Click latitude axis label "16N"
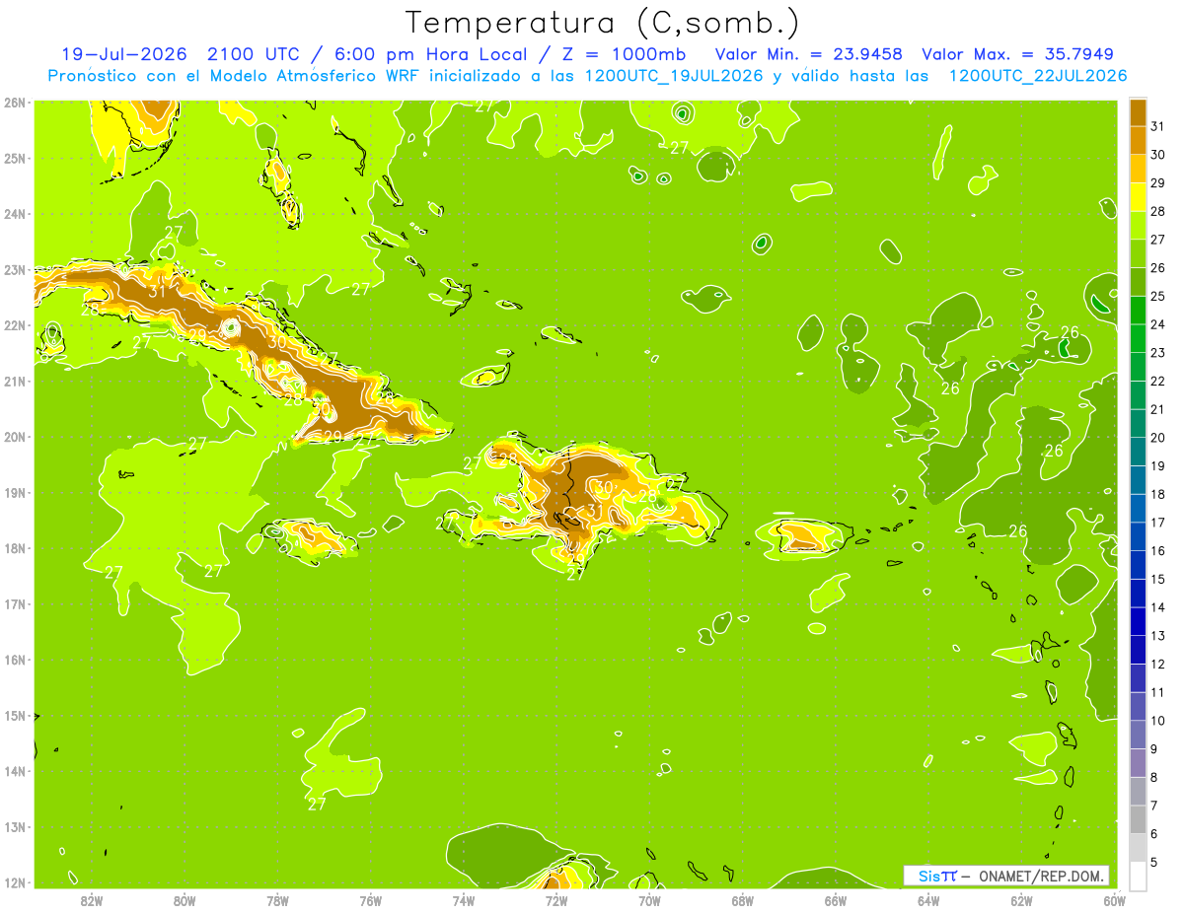This screenshot has width=1184, height=914. [14, 660]
